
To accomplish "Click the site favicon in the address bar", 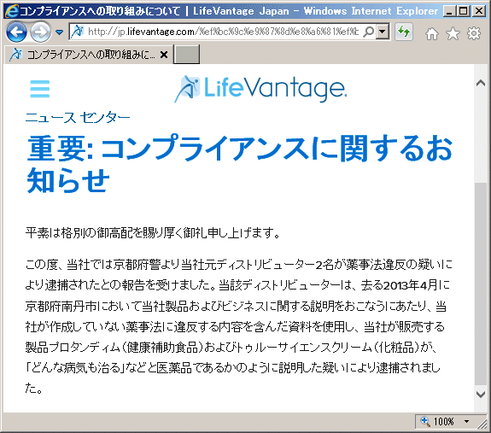I will pos(78,32).
